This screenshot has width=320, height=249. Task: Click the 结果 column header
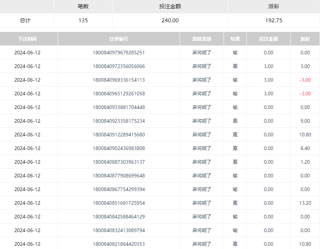[235, 39]
